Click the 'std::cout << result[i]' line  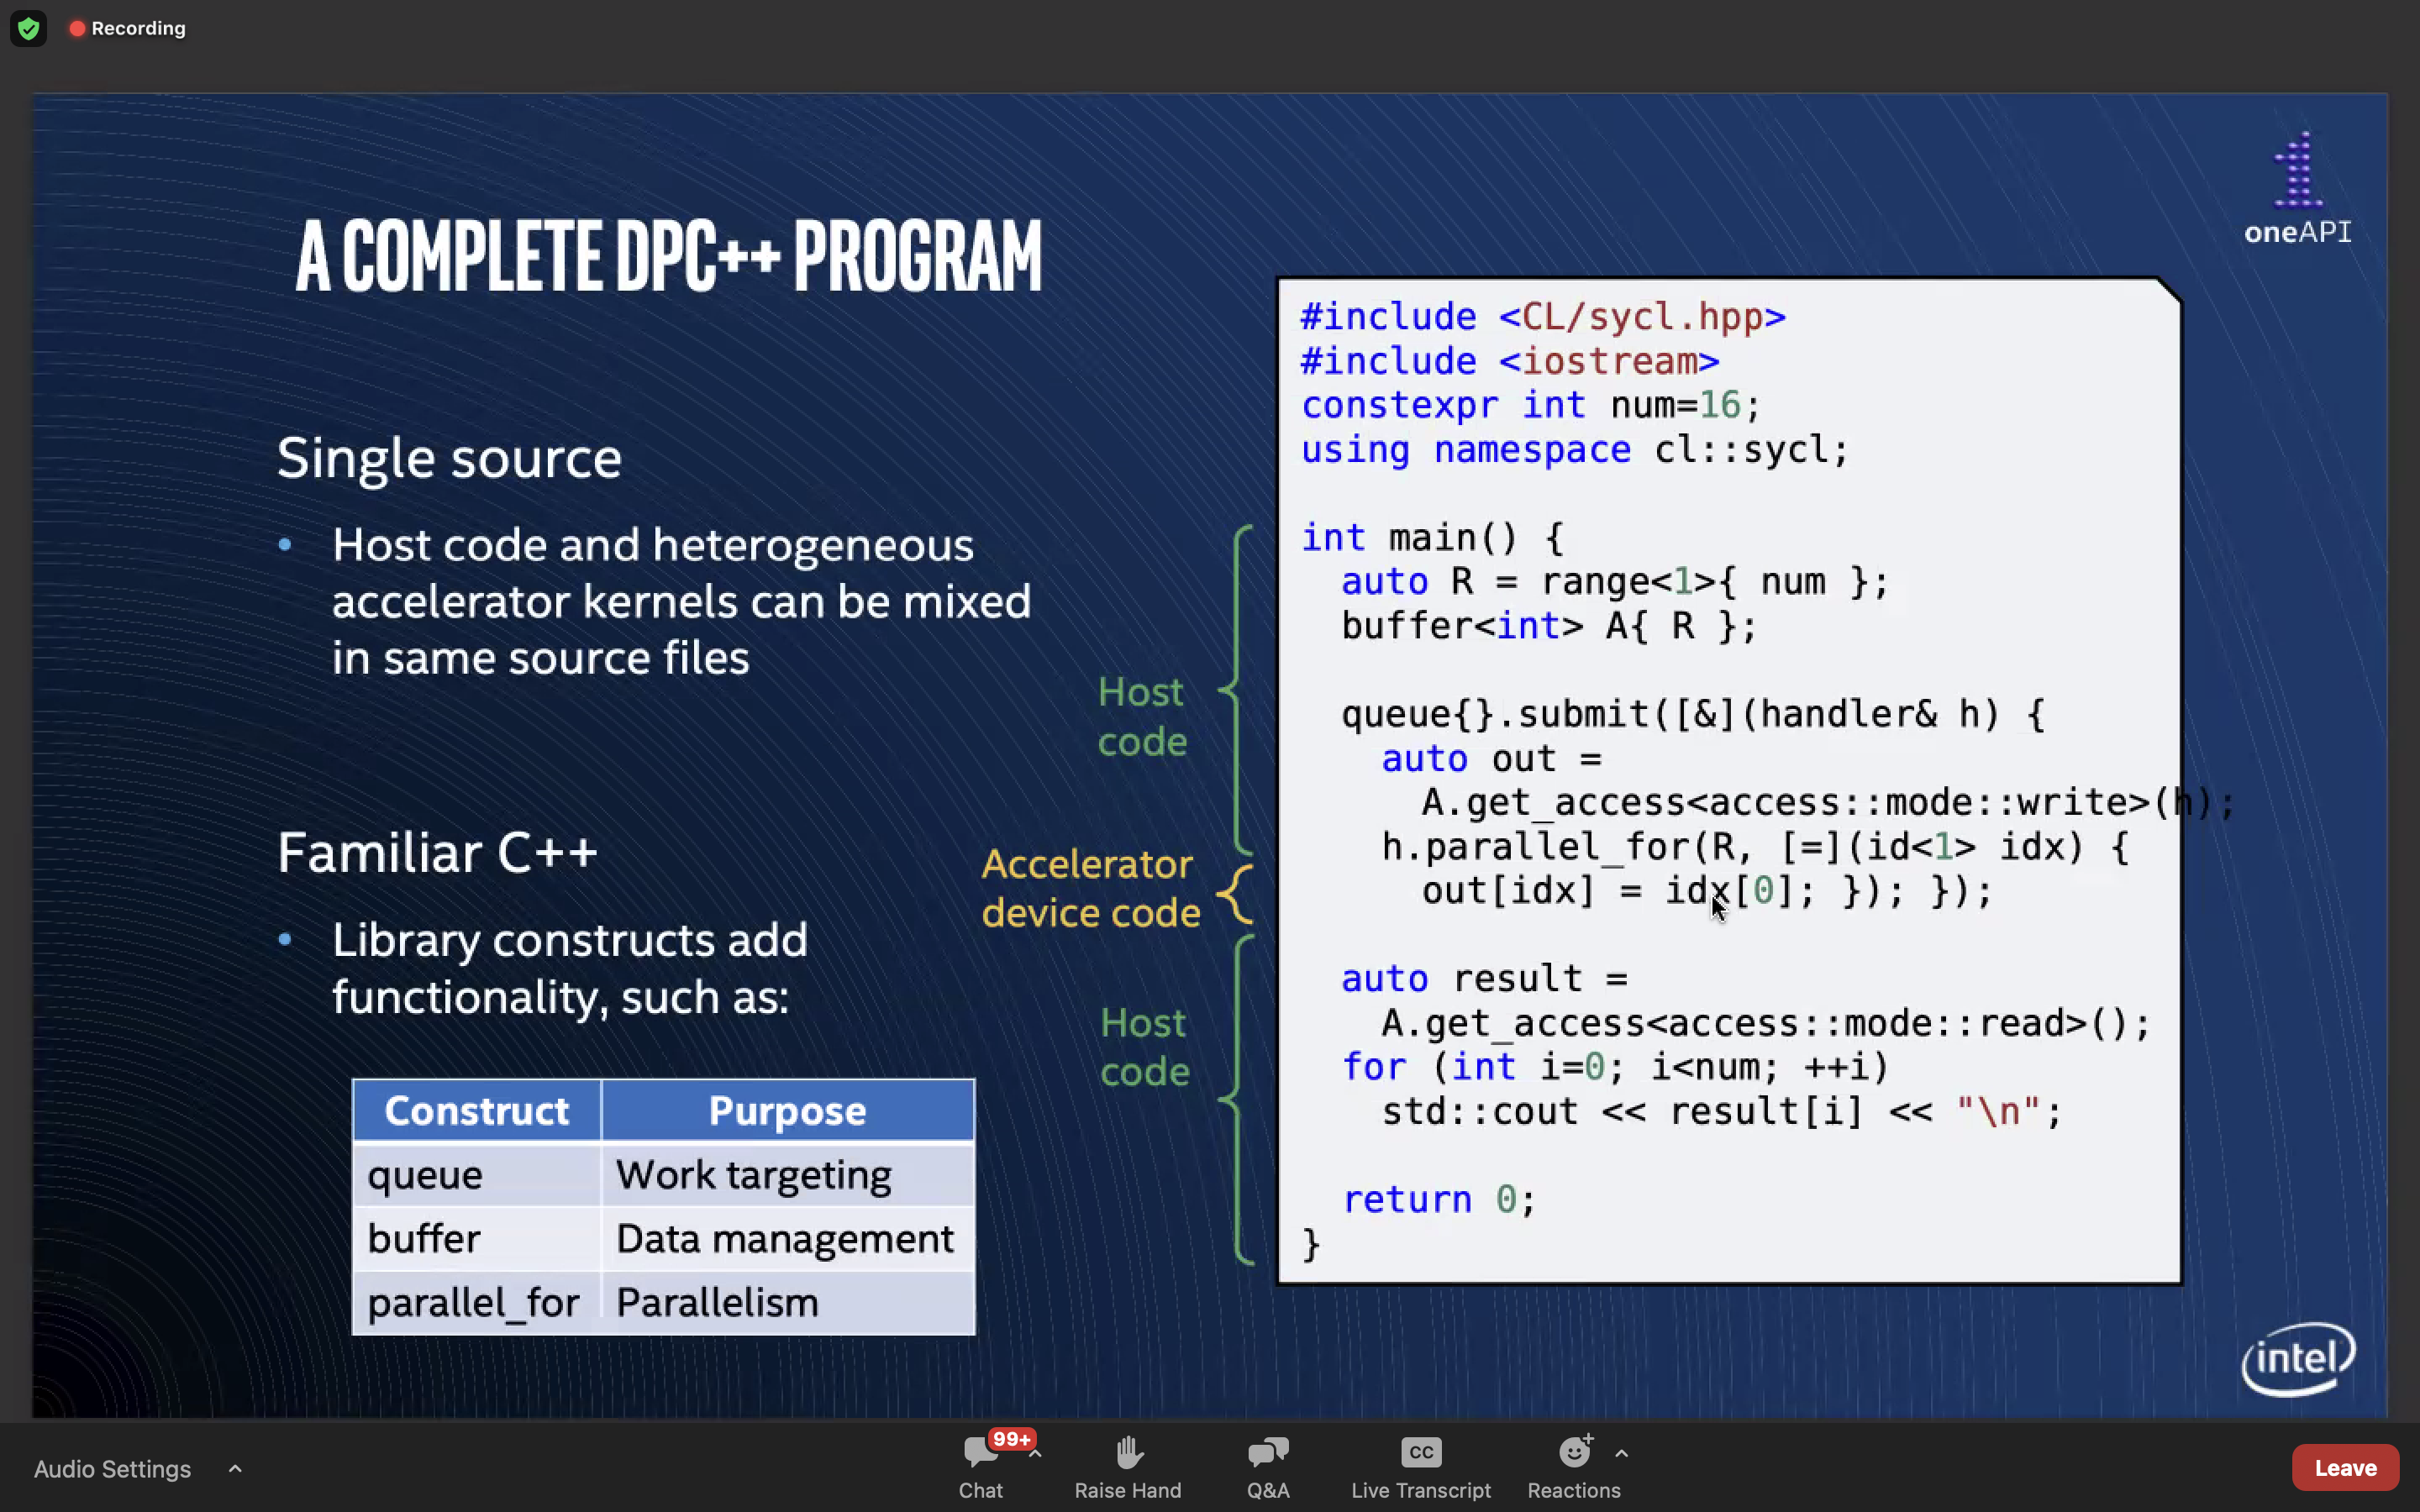(x=1721, y=1111)
